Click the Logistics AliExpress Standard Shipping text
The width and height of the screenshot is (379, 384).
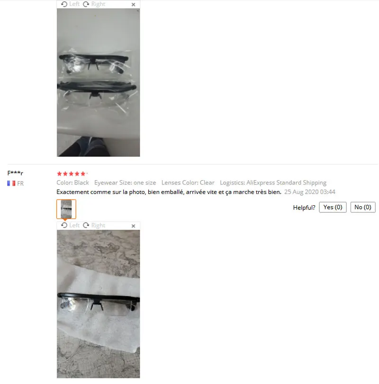(273, 183)
